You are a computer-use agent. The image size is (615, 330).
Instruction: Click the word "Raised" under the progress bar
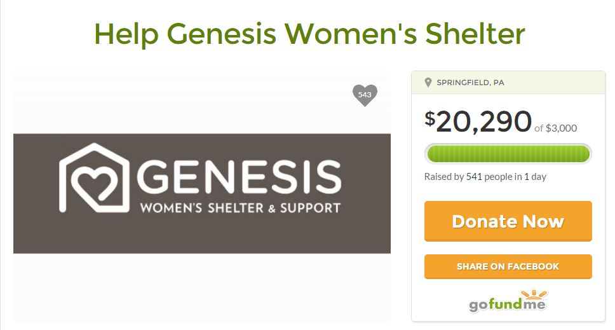[438, 177]
